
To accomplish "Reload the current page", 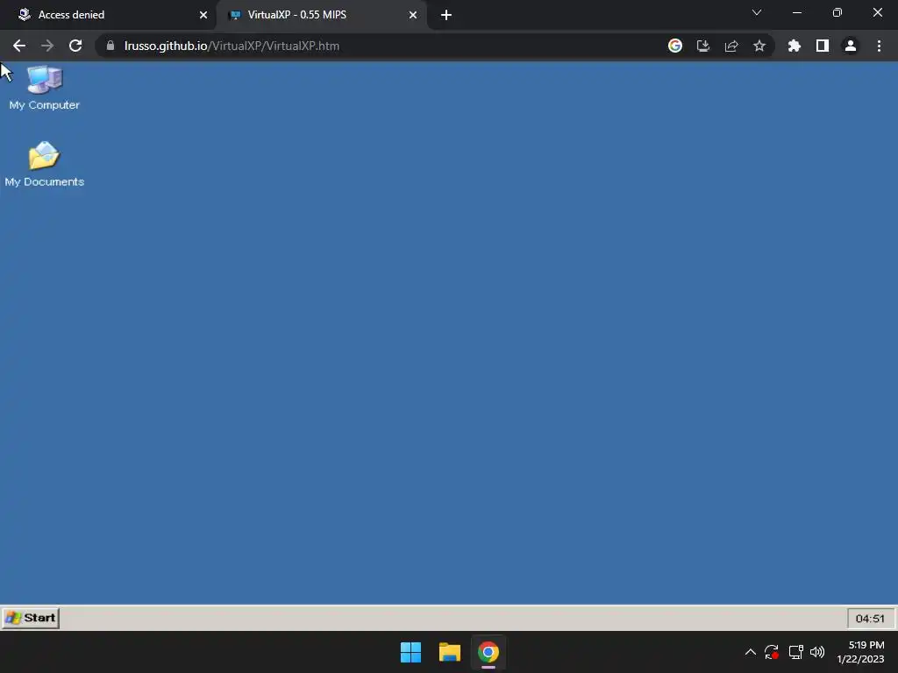I will tap(75, 46).
